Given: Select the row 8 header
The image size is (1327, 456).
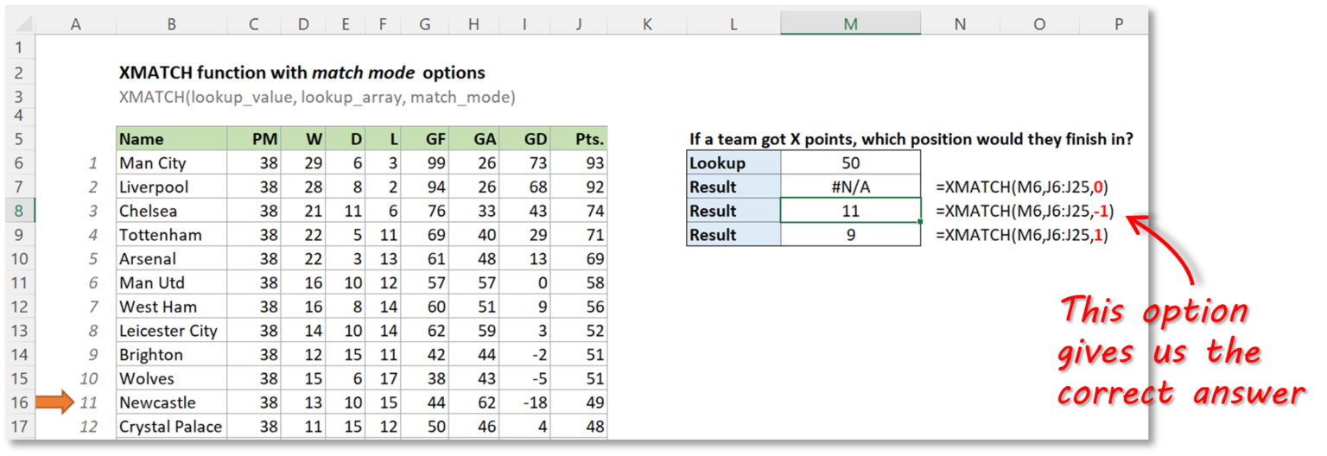Looking at the screenshot, I should (20, 211).
